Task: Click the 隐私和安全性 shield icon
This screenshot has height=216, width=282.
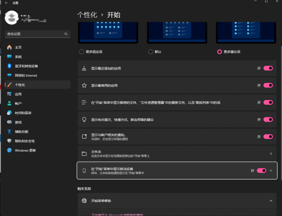Action: (x=9, y=141)
